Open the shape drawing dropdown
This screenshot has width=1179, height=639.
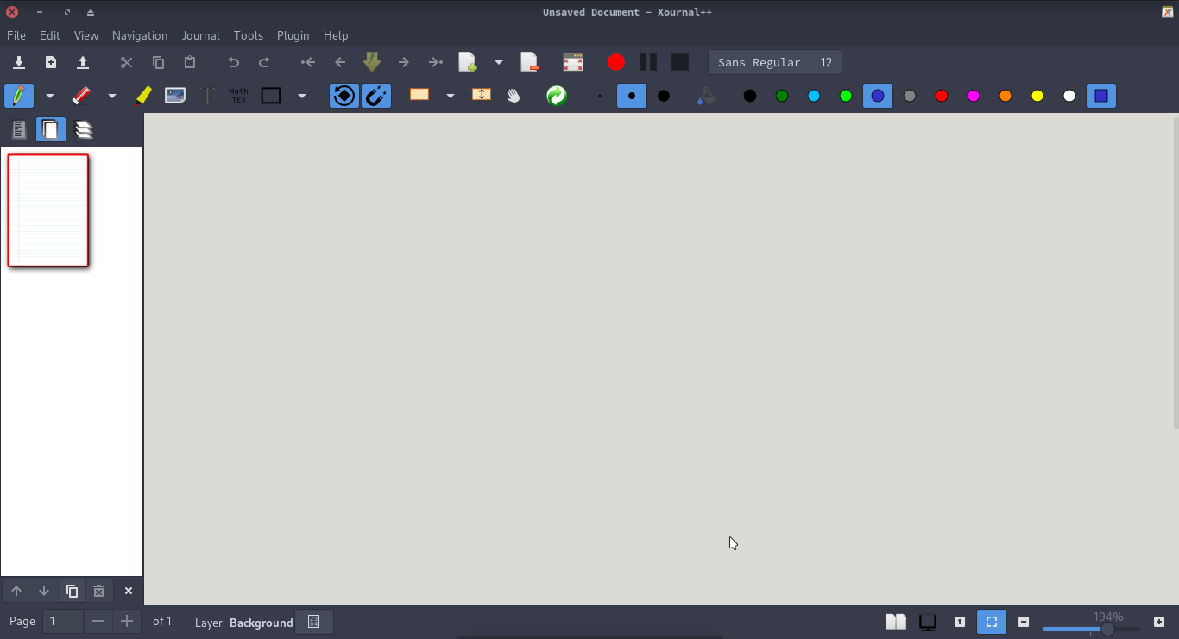click(301, 96)
